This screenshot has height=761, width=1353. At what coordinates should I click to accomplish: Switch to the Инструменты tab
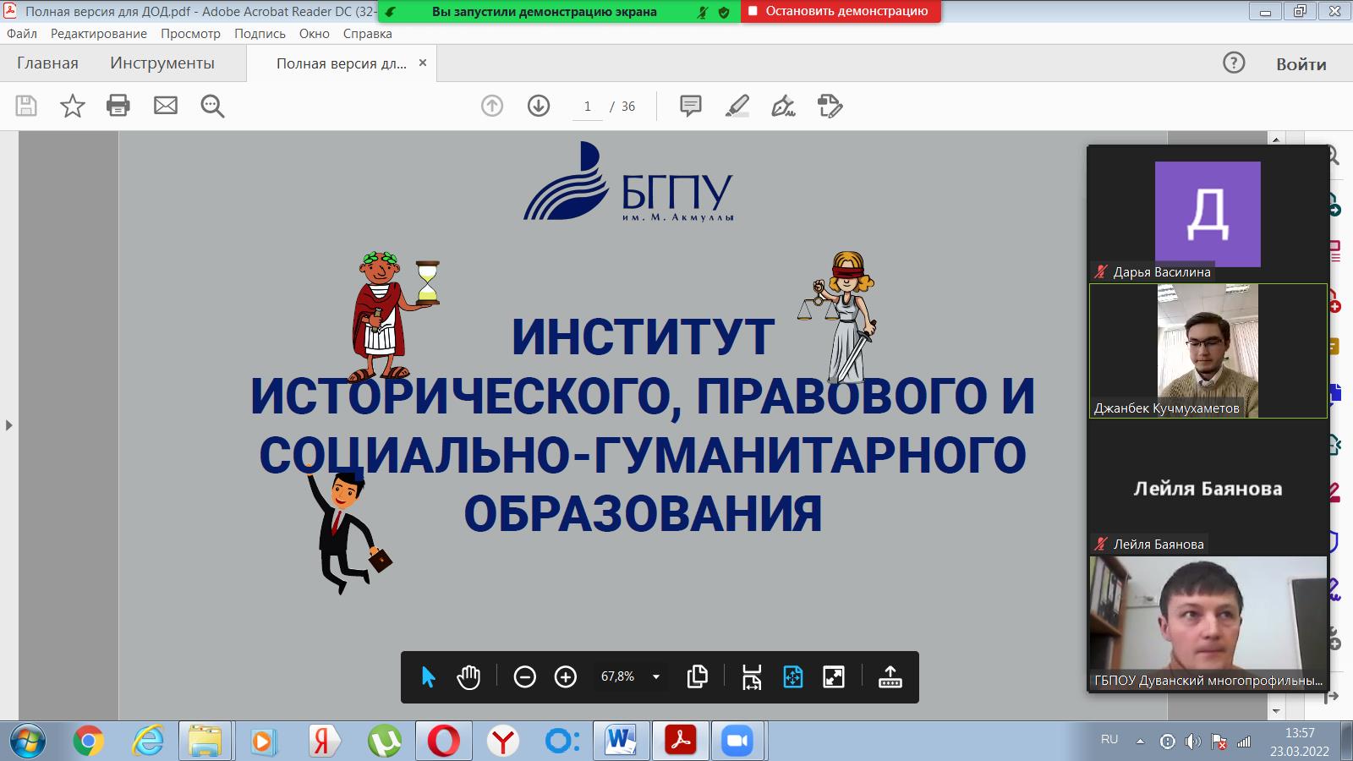pyautogui.click(x=162, y=63)
